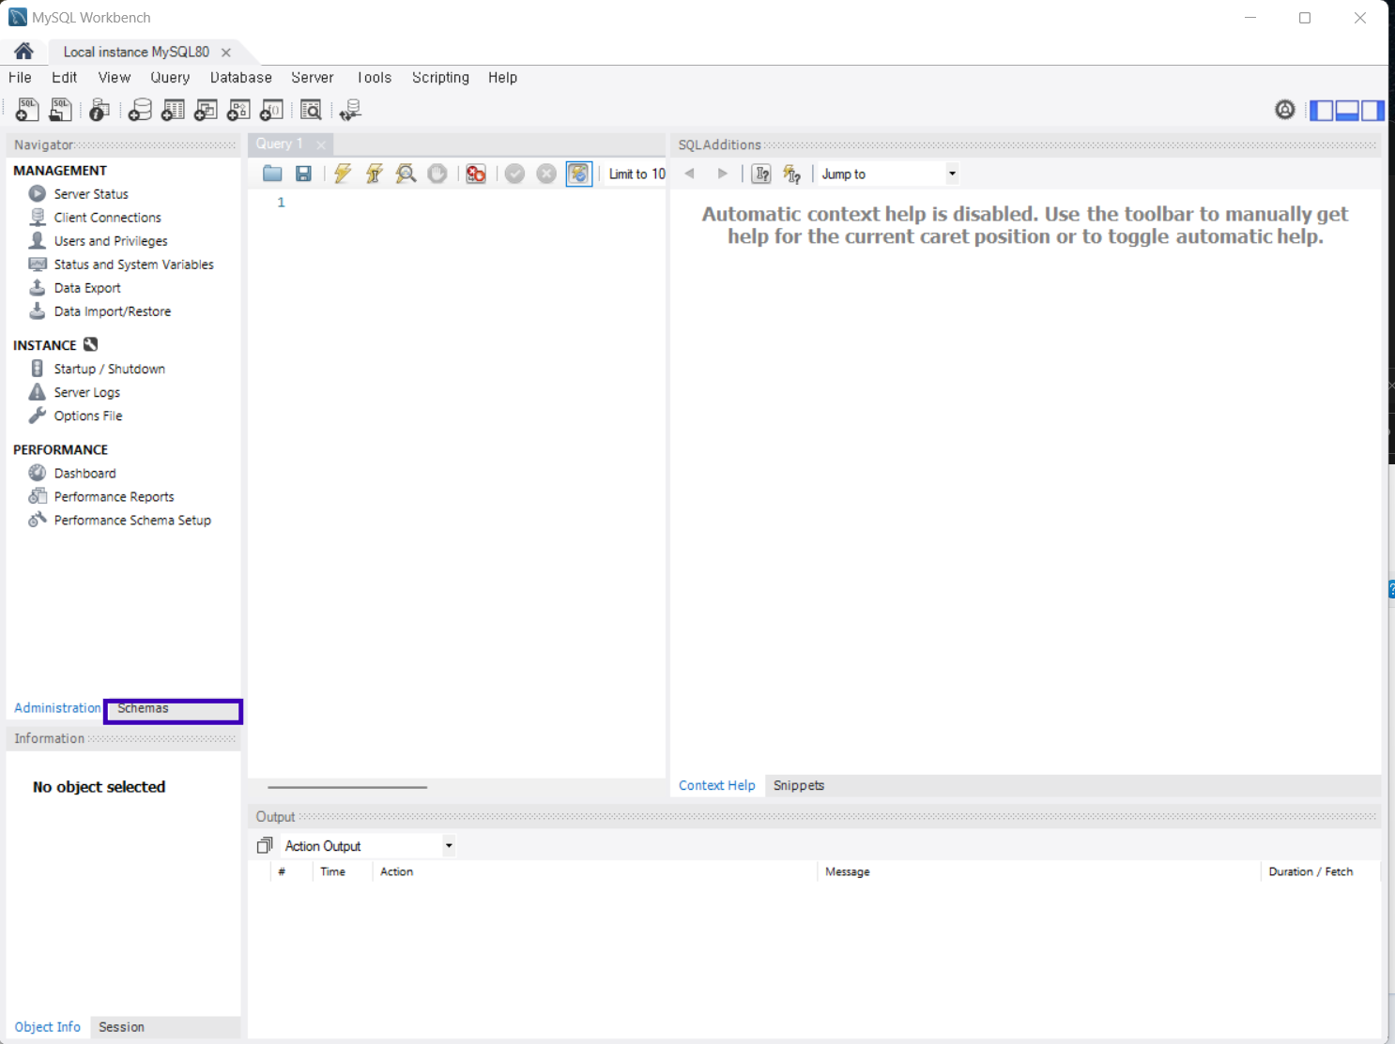Open the Edit menu
Image resolution: width=1395 pixels, height=1044 pixels.
tap(64, 78)
